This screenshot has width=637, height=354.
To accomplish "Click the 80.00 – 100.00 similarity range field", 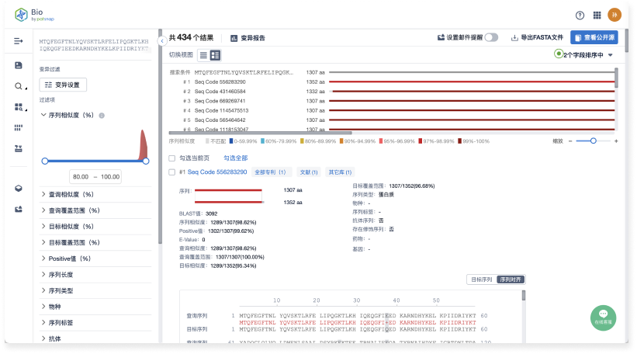I will [x=95, y=176].
